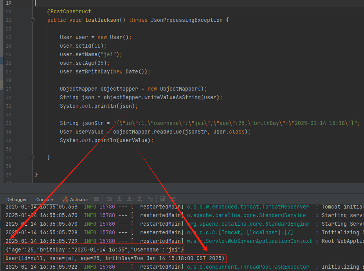
Task: Click the orange Actuator flame icon
Action: (65, 199)
